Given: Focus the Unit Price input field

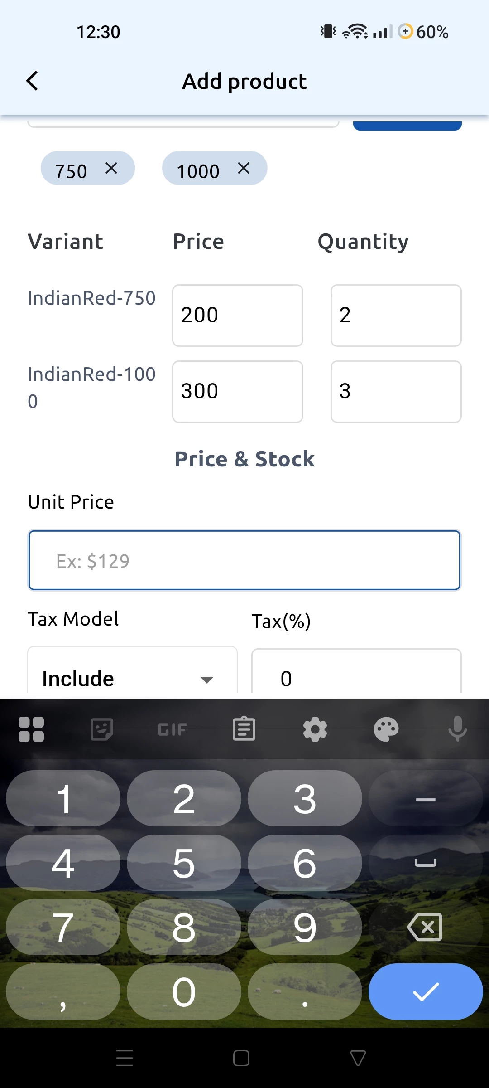Looking at the screenshot, I should coord(244,560).
